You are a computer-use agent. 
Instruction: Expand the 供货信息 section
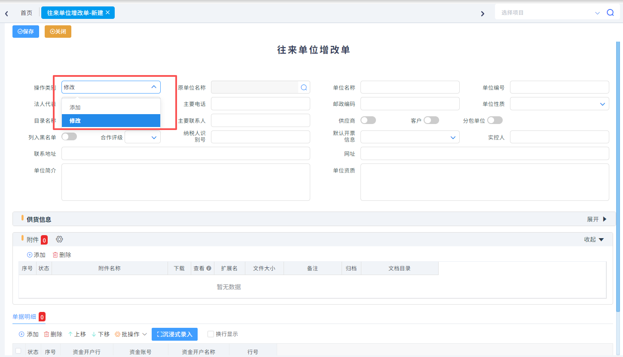(x=597, y=219)
